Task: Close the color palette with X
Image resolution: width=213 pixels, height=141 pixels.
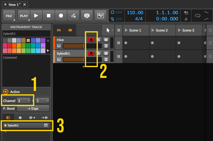Action: point(48,41)
